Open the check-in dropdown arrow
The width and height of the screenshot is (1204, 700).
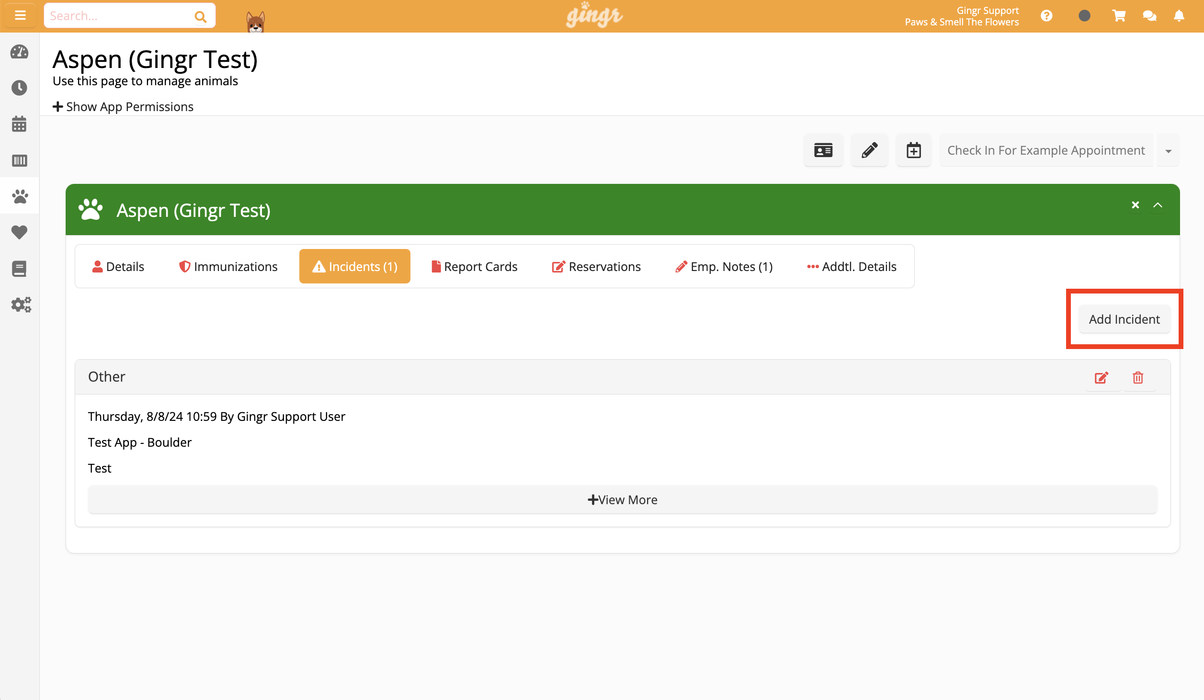coord(1169,151)
